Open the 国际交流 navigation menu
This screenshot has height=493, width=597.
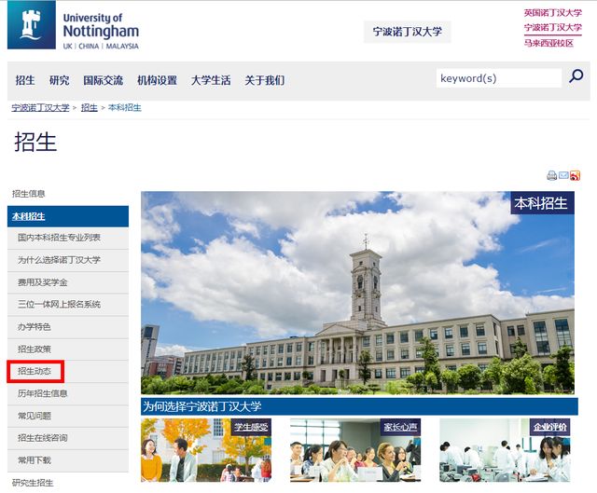[104, 80]
